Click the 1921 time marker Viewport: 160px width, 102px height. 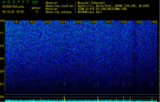(17, 22)
